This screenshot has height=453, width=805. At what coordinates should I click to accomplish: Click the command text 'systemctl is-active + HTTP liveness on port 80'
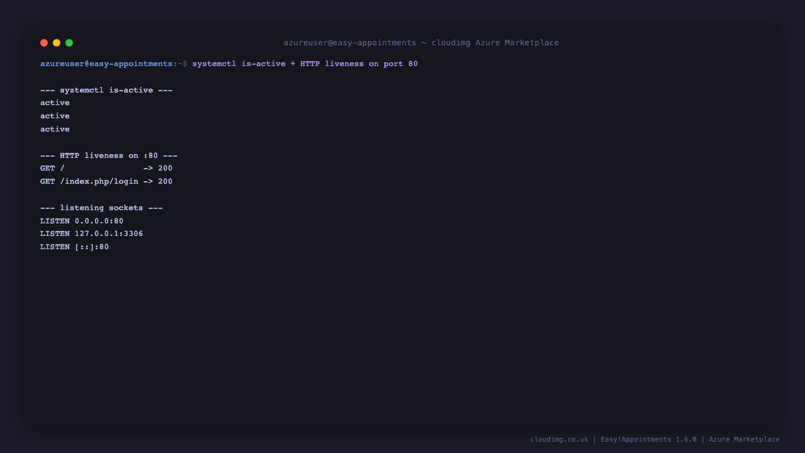tap(305, 64)
